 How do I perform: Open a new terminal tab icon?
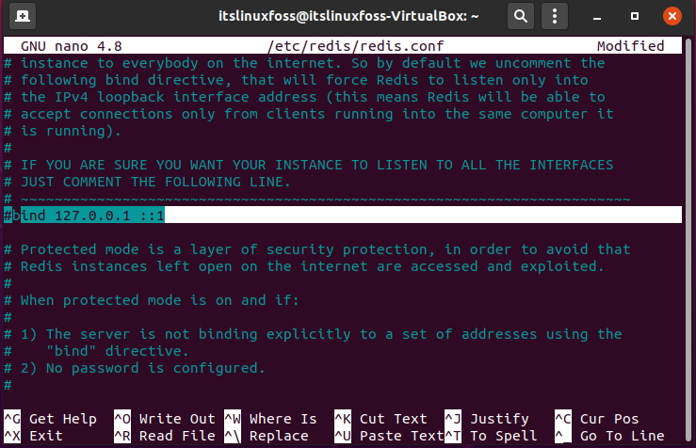23,16
